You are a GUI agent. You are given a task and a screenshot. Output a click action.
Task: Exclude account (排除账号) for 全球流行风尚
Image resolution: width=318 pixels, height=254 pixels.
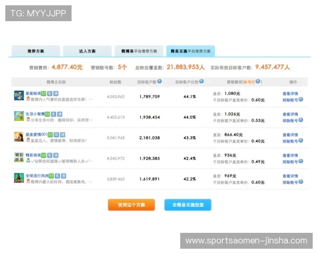tap(290, 182)
